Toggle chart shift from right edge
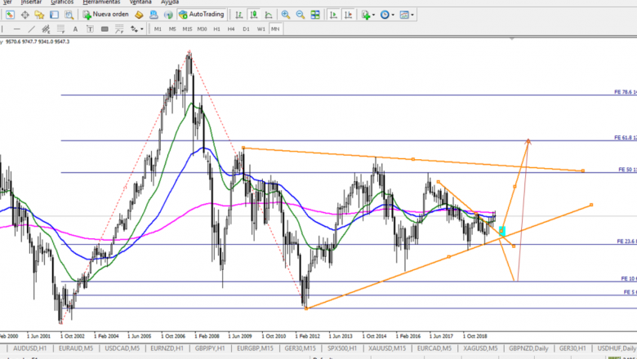This screenshot has height=359, width=637. [348, 15]
